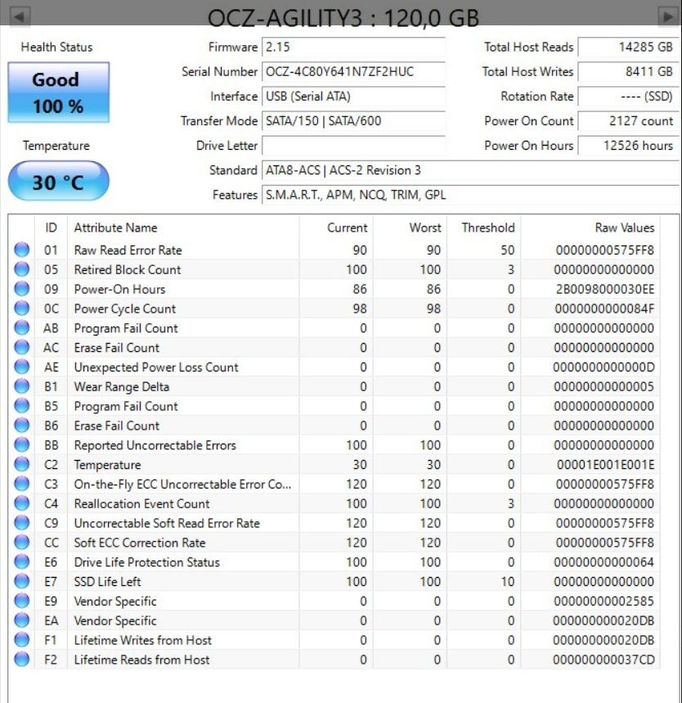
Task: Select status orb for On-the-Fly ECC Uncorrectable row
Action: point(22,484)
